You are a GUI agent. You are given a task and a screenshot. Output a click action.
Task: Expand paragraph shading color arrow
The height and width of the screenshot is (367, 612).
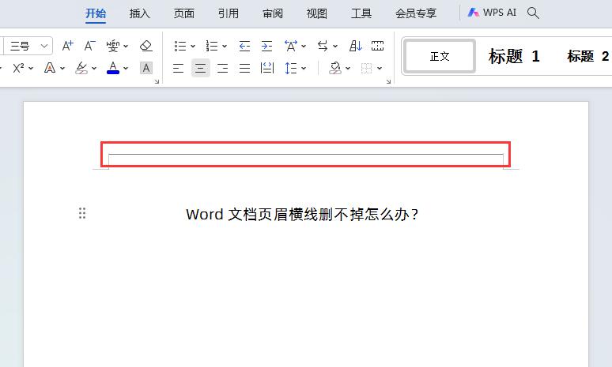pyautogui.click(x=348, y=69)
